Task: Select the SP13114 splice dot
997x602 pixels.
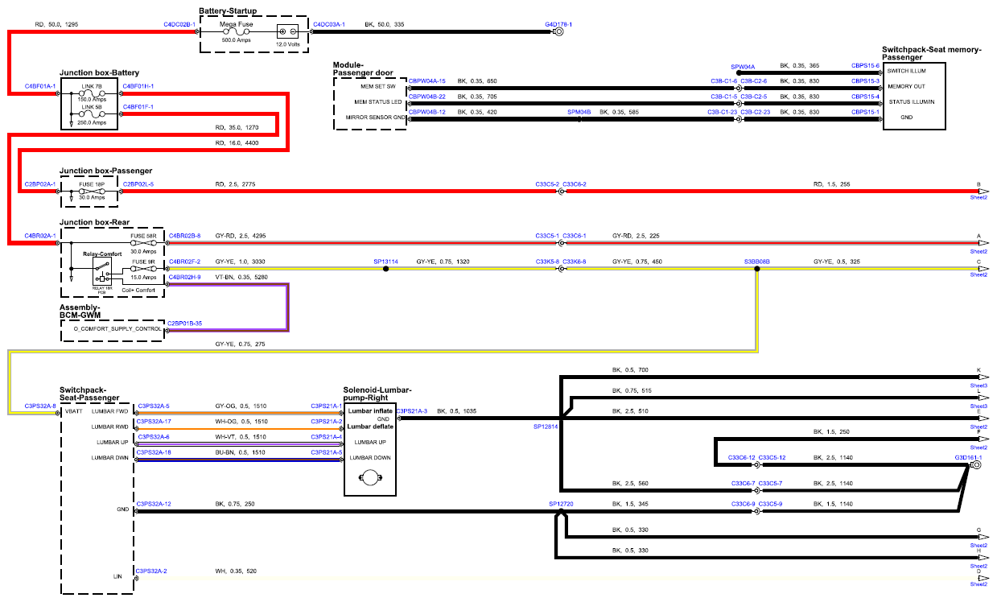Action: (386, 270)
